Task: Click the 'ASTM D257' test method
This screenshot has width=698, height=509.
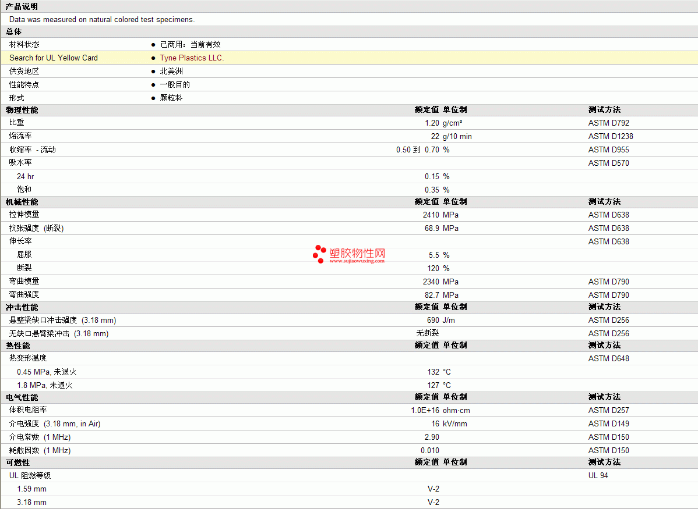Action: point(608,410)
